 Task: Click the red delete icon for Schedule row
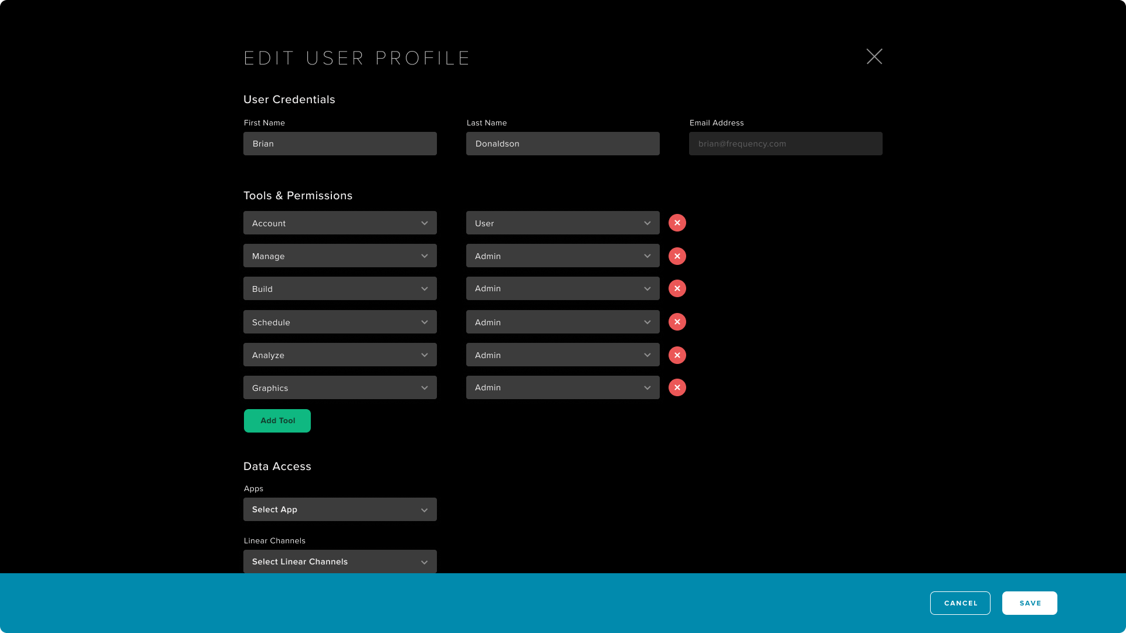[x=677, y=322]
